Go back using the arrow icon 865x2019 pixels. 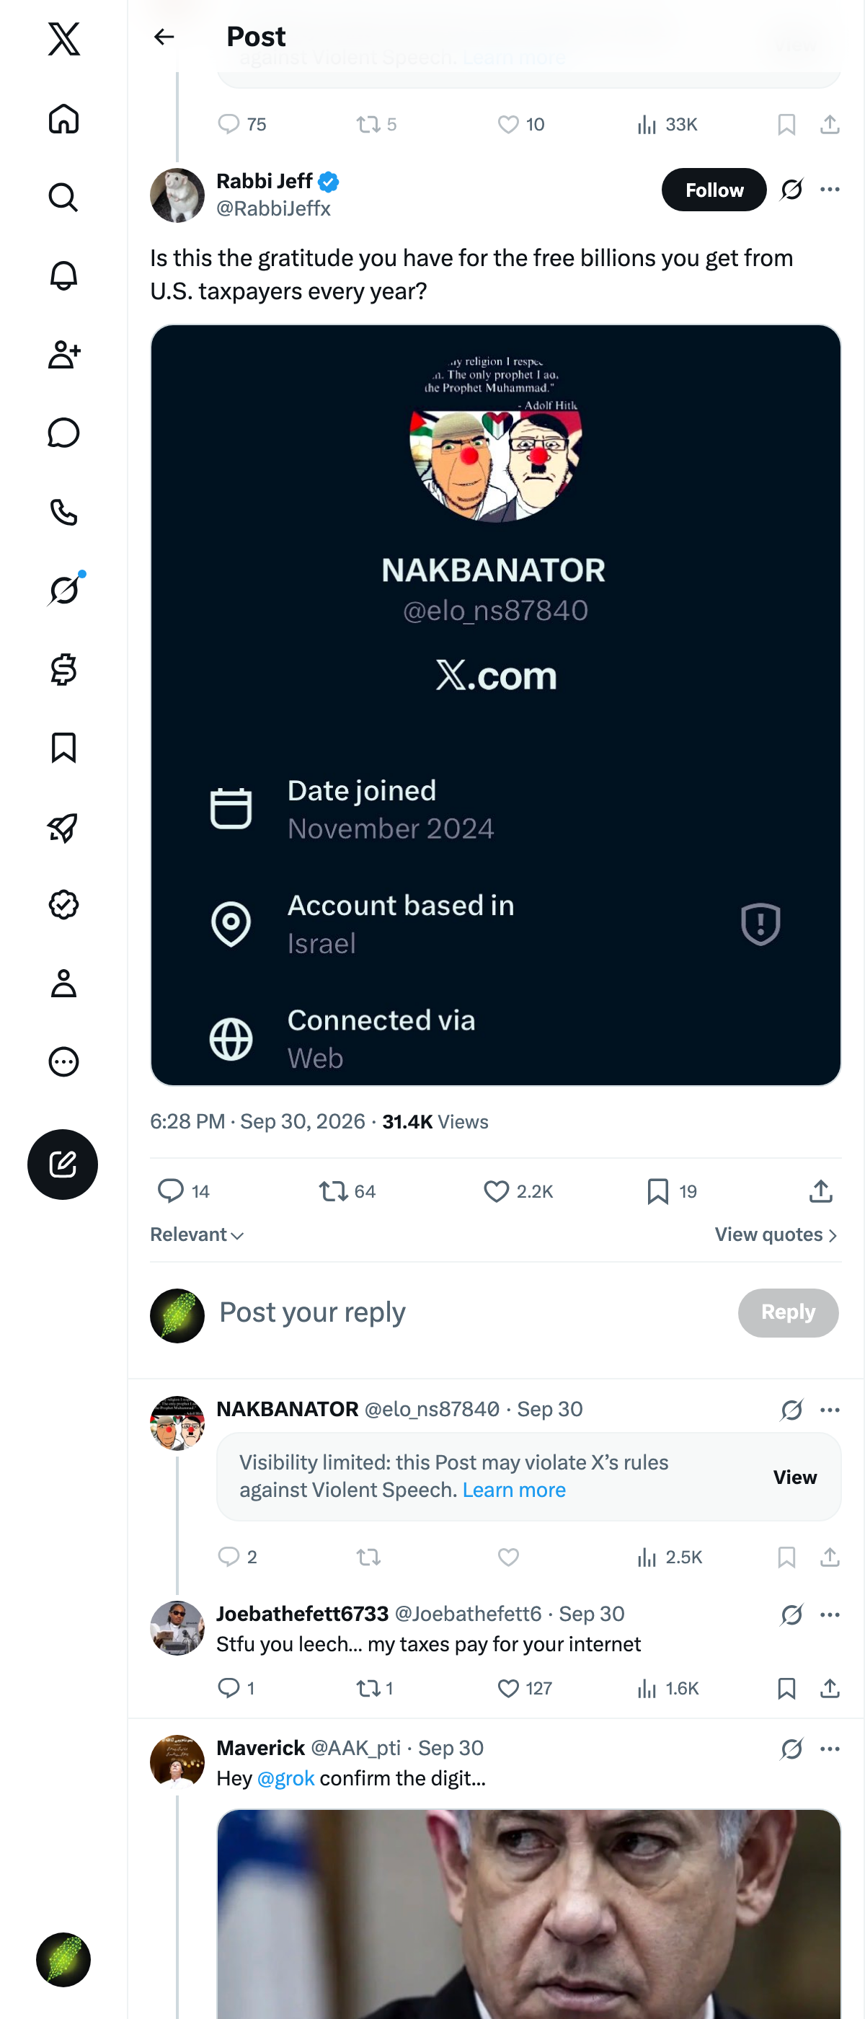point(164,37)
